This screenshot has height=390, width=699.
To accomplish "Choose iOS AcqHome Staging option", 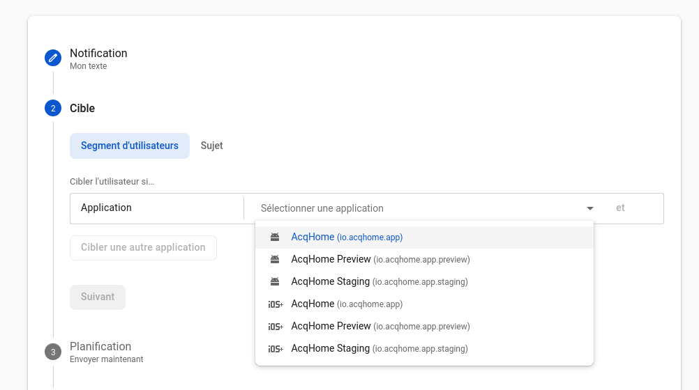I will pyautogui.click(x=424, y=349).
